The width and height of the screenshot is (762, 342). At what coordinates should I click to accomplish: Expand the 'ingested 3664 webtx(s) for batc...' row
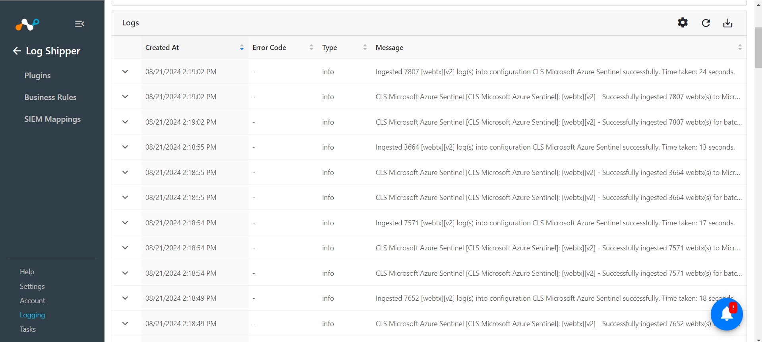coord(125,197)
